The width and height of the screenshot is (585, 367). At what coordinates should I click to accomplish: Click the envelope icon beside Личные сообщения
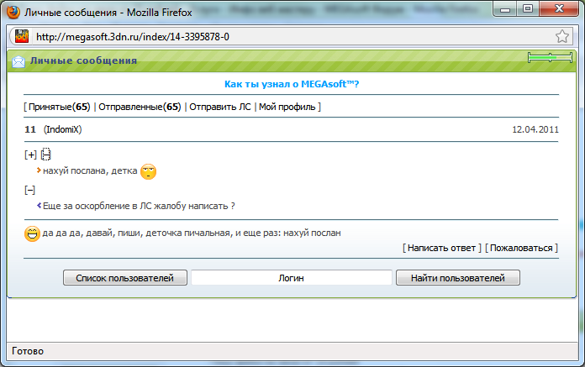click(x=18, y=61)
